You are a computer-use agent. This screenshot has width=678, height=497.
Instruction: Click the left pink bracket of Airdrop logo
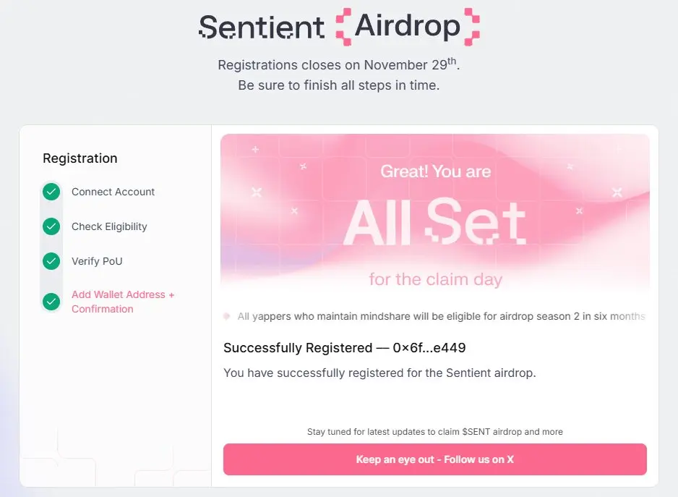[344, 27]
